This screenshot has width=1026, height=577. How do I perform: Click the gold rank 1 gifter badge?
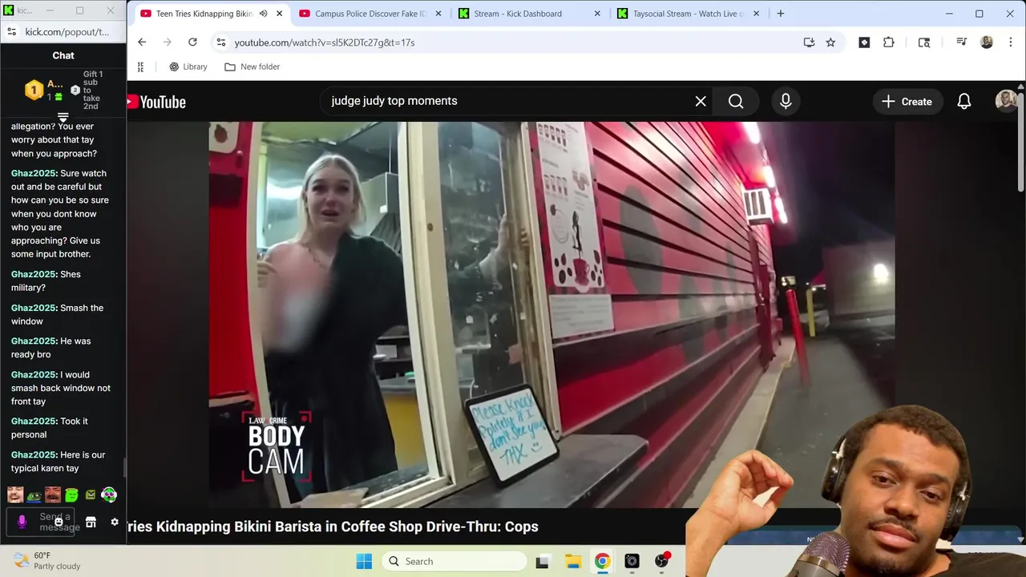(x=34, y=90)
